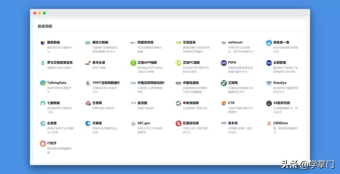Open the 艾瑞PC指数 link title
The height and width of the screenshot is (174, 340).
pos(191,63)
